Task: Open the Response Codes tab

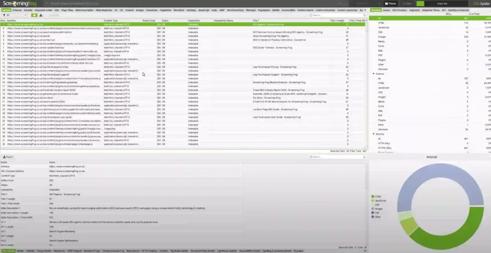Action: point(44,10)
